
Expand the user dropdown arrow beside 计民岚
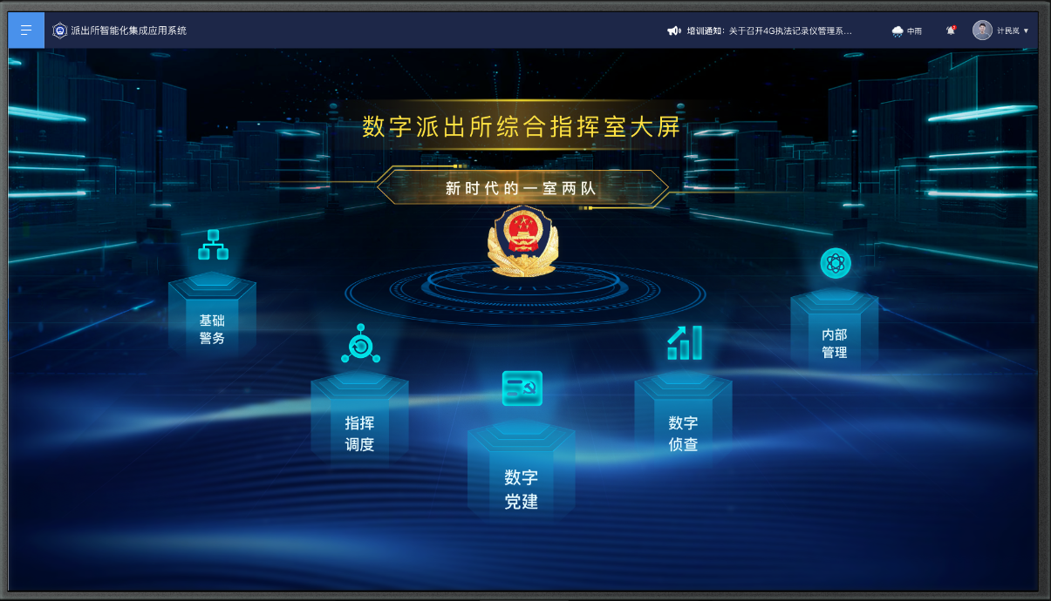click(1026, 30)
